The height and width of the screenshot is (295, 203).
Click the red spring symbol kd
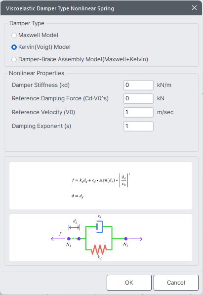[x=99, y=250]
